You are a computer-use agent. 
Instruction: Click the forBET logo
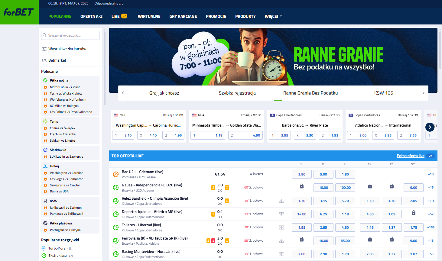[19, 12]
